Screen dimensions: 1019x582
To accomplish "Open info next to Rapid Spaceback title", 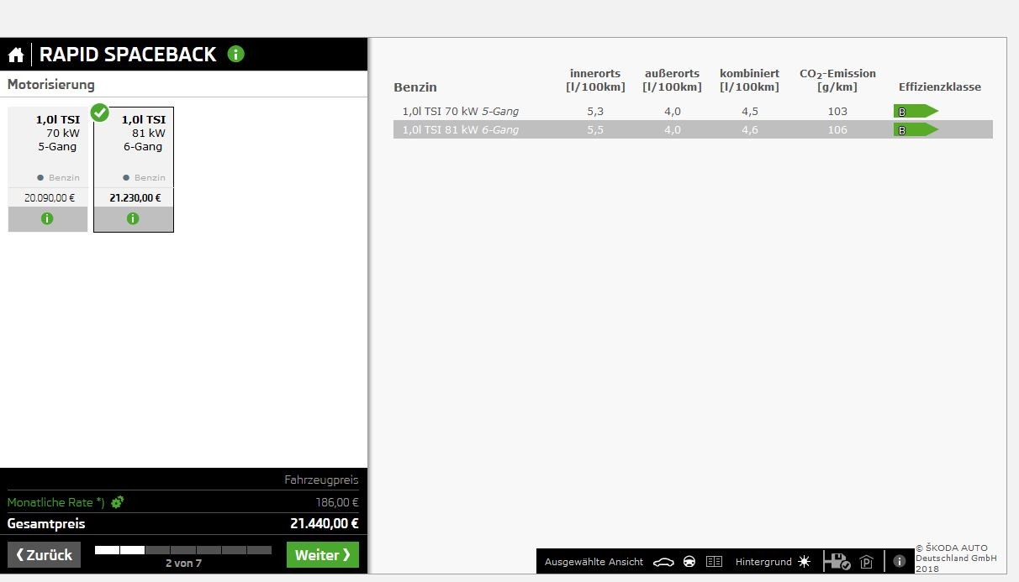I will (235, 55).
